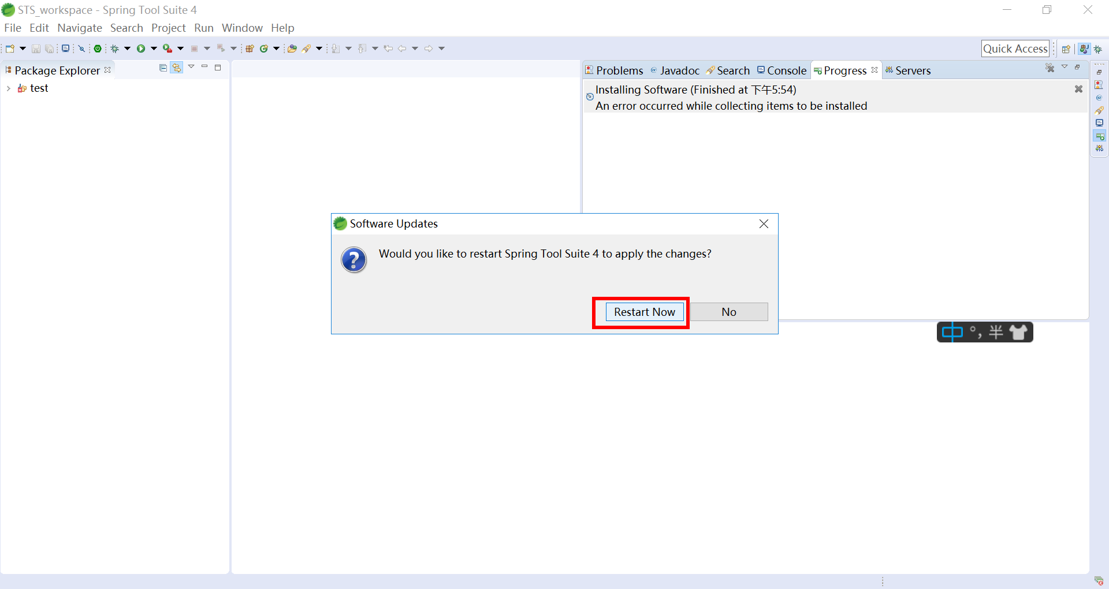The image size is (1109, 589).
Task: Open Javadoc view from right trim bar
Action: (1099, 98)
